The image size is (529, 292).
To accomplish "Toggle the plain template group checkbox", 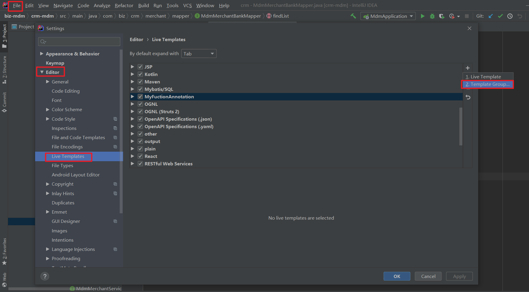I will point(140,149).
